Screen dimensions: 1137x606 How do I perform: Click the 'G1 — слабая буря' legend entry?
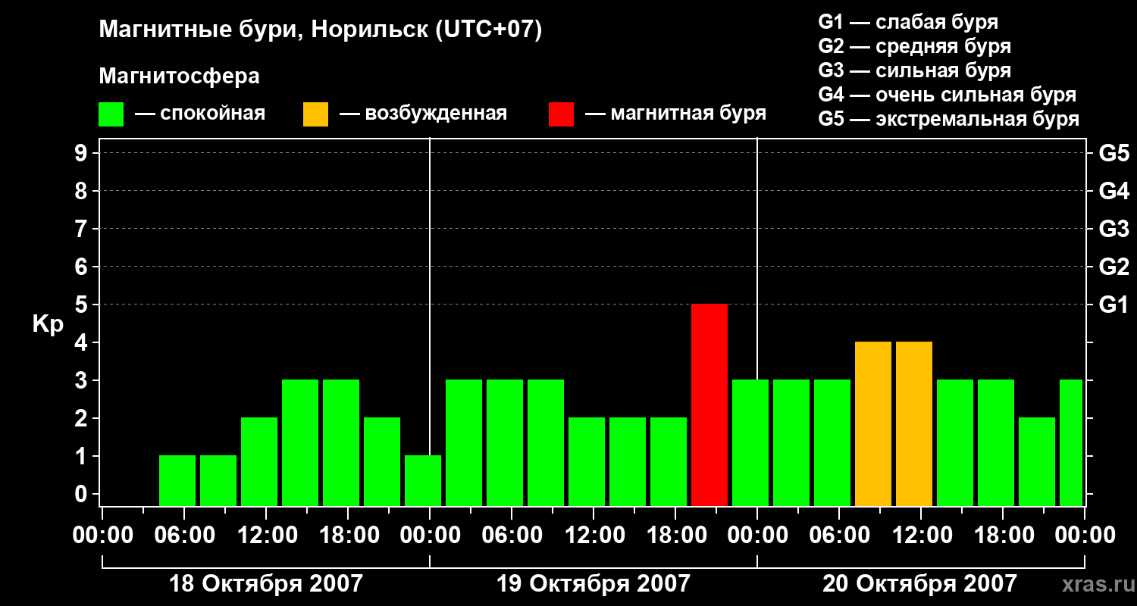tap(908, 22)
